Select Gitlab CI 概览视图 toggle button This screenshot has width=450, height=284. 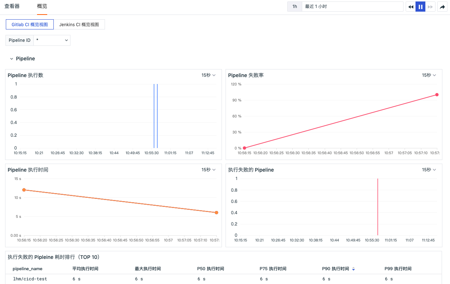click(x=30, y=24)
